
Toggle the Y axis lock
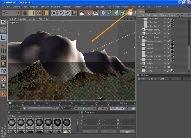coord(61,13)
